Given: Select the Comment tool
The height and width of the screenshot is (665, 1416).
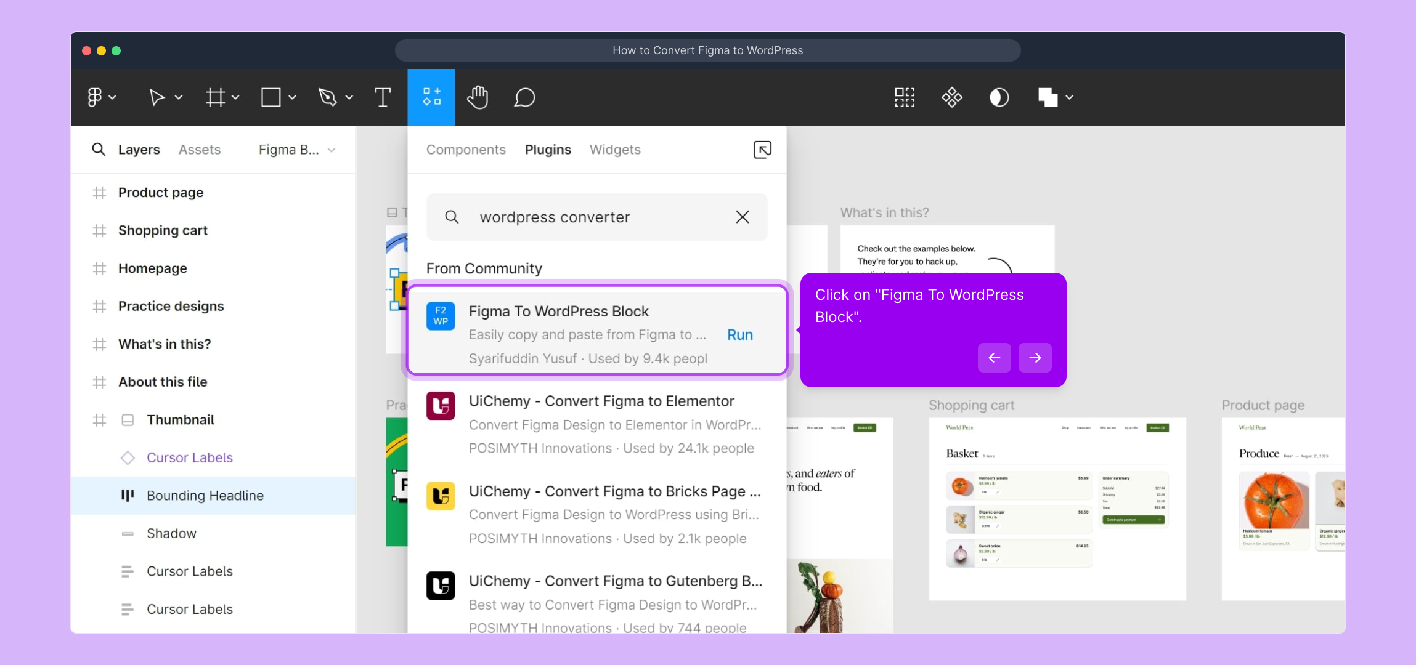Looking at the screenshot, I should (x=524, y=97).
